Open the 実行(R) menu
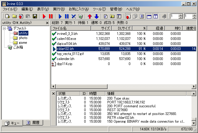The height and width of the screenshot is (133, 198). pos(59,9)
